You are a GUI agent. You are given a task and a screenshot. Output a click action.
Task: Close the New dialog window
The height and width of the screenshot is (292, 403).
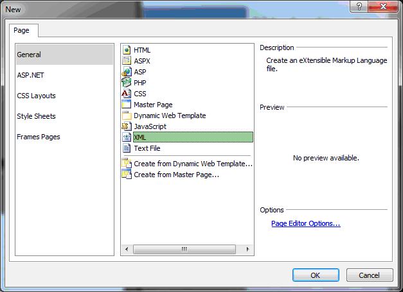click(383, 6)
